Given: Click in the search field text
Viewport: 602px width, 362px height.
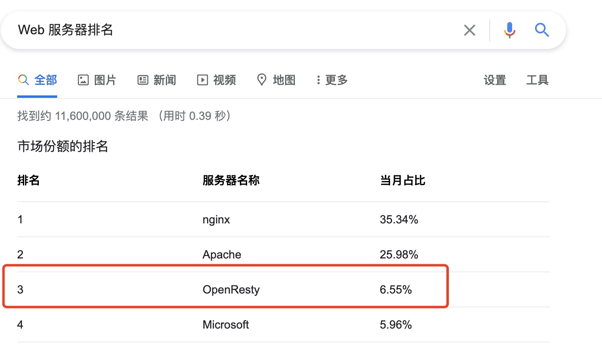Looking at the screenshot, I should (66, 30).
